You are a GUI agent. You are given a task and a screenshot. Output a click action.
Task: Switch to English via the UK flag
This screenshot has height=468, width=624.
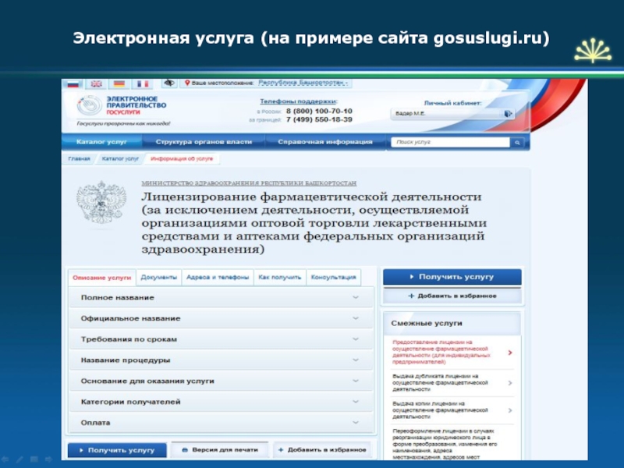(x=96, y=83)
